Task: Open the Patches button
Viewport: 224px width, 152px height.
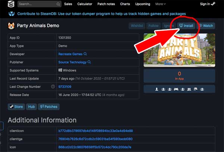Action: coord(49,107)
